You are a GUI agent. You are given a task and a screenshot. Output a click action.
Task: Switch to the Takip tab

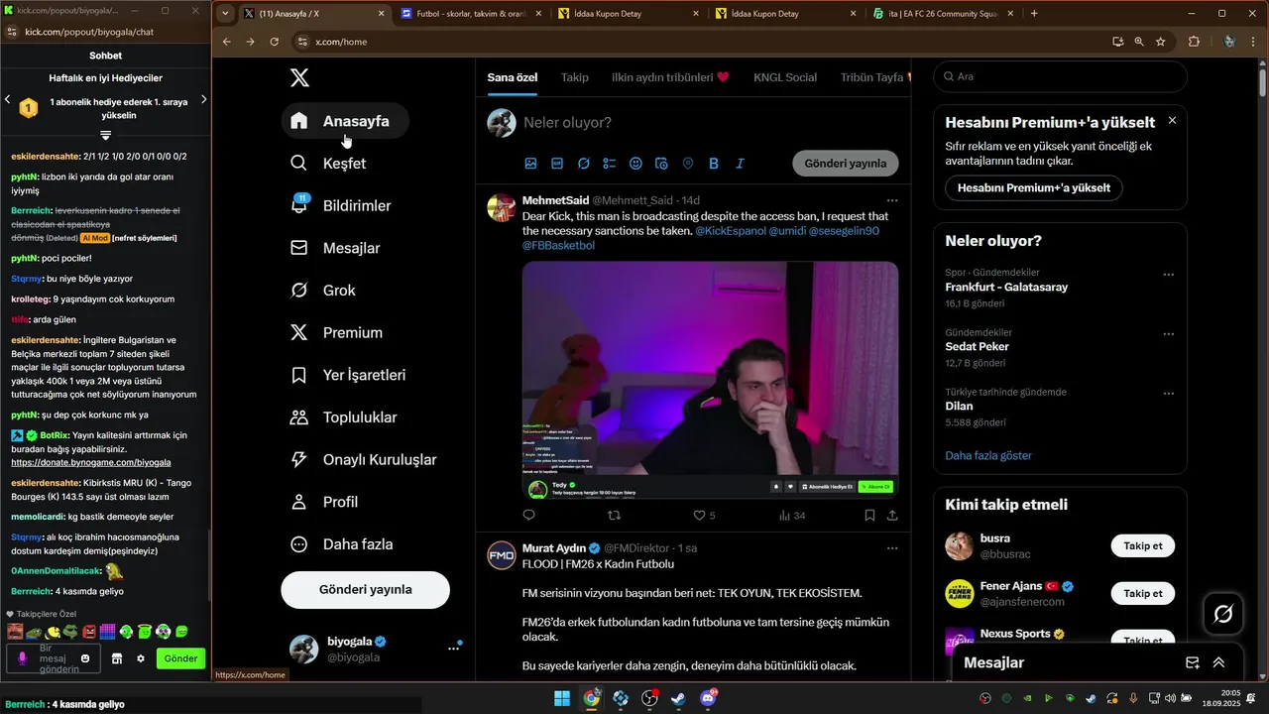pyautogui.click(x=575, y=77)
